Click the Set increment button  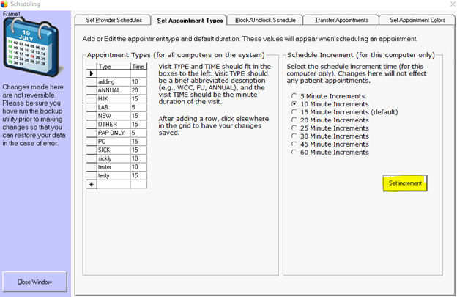point(405,183)
